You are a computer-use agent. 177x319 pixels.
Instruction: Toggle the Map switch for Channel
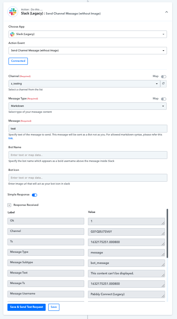[163, 77]
